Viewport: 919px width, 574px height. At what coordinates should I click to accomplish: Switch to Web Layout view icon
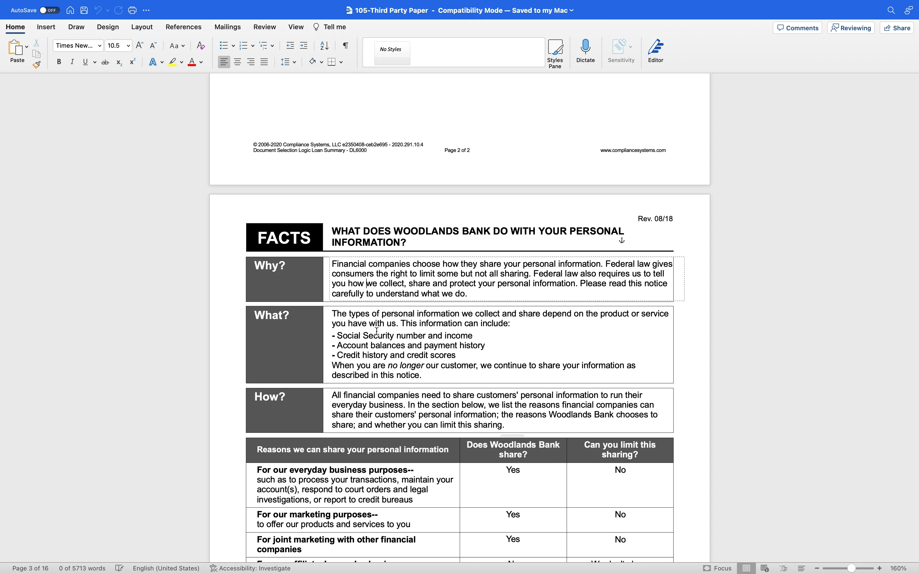[x=765, y=568]
